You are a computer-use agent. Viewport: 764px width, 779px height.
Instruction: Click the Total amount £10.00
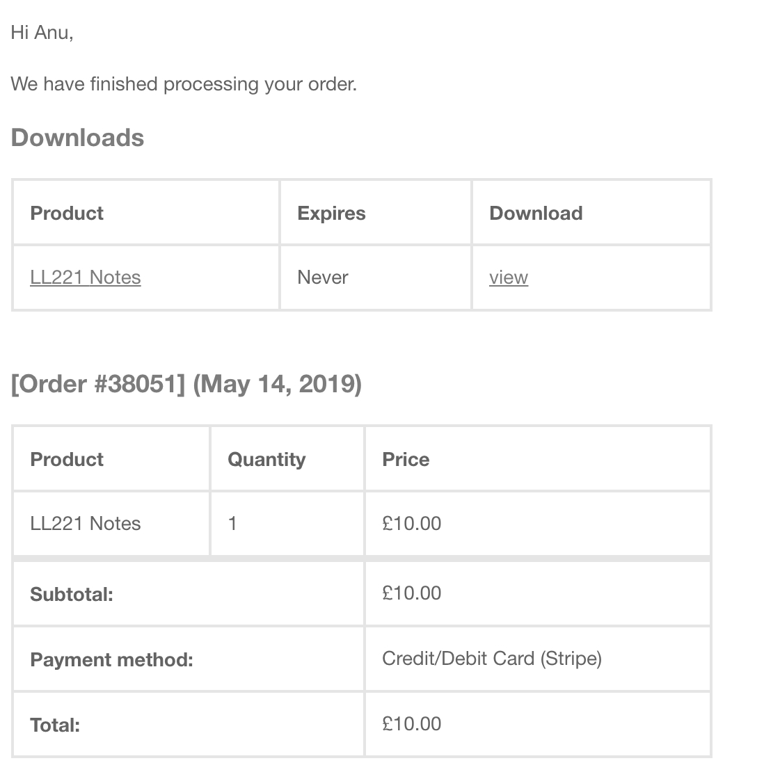coord(411,724)
